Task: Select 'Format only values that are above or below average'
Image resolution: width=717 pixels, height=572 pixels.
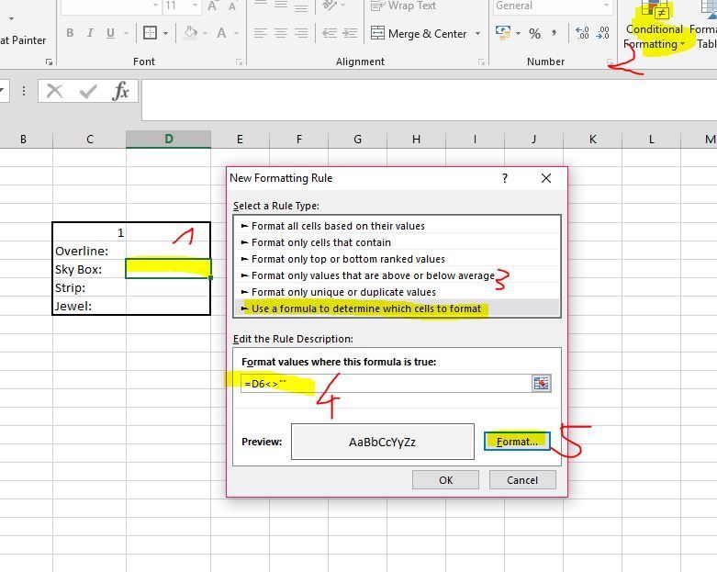Action: click(x=397, y=275)
